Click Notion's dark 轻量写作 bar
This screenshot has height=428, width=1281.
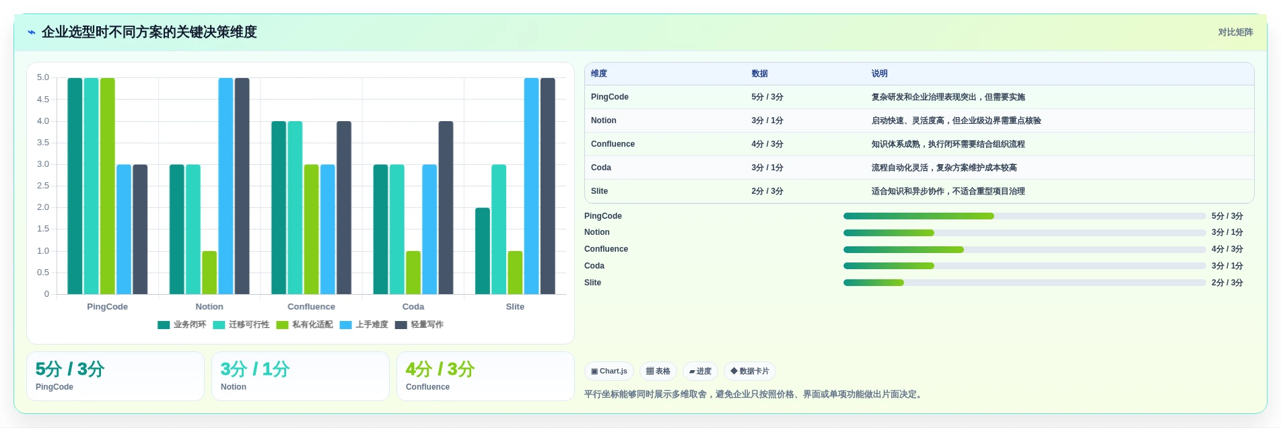pos(242,186)
